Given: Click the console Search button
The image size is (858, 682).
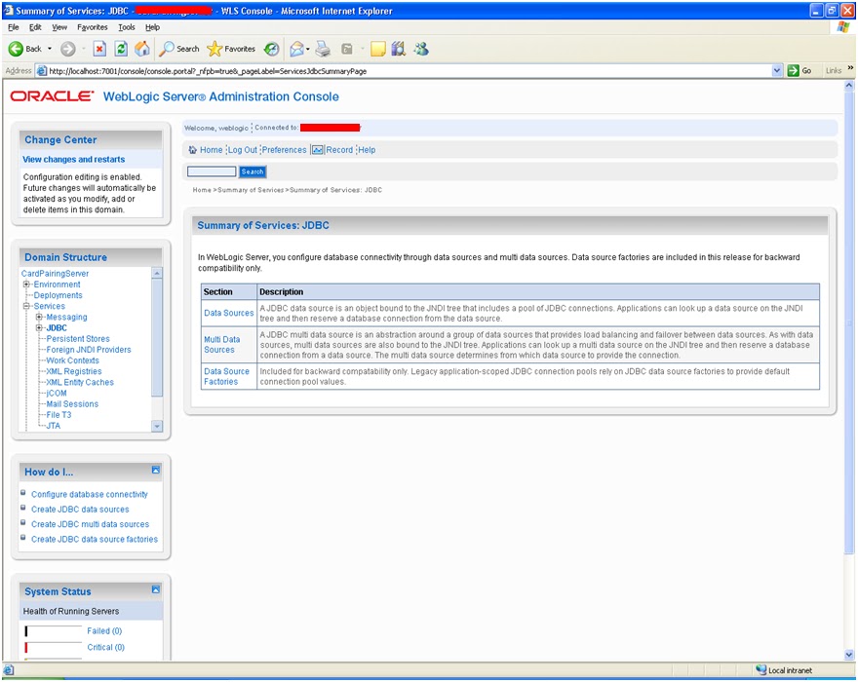Looking at the screenshot, I should point(253,171).
